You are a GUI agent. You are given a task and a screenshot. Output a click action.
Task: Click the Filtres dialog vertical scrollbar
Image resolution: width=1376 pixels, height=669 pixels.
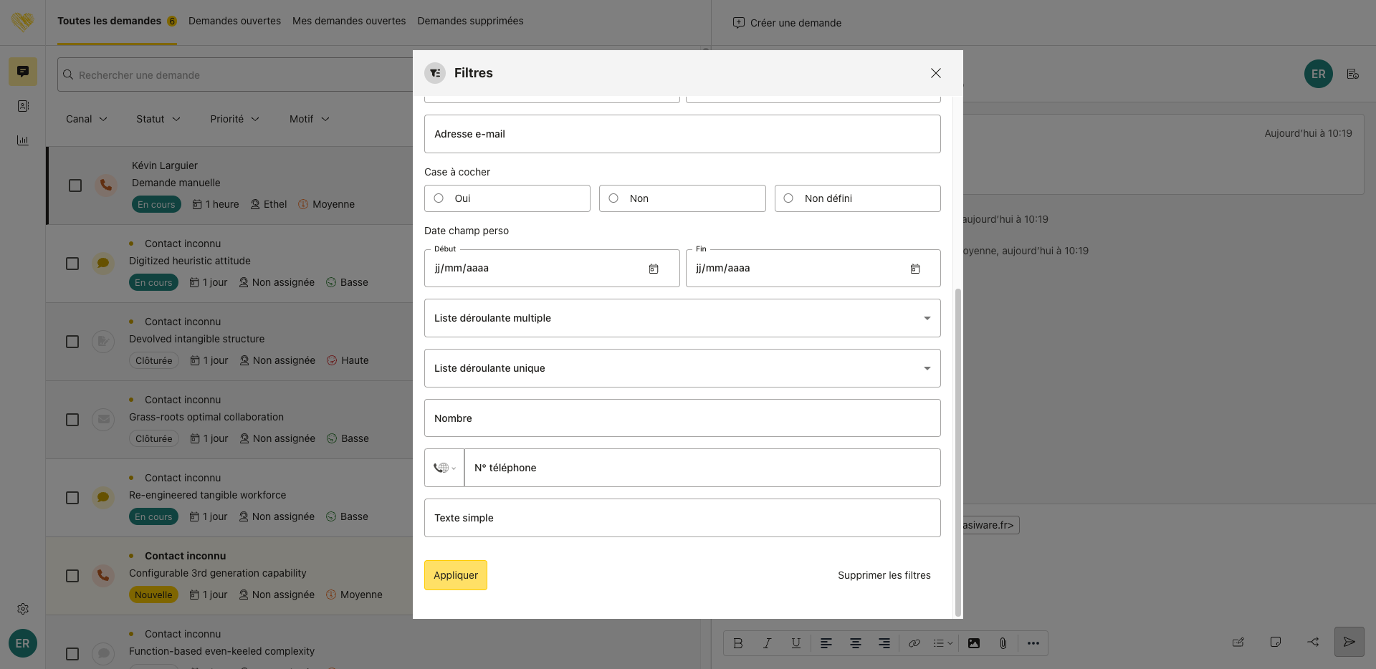click(957, 451)
